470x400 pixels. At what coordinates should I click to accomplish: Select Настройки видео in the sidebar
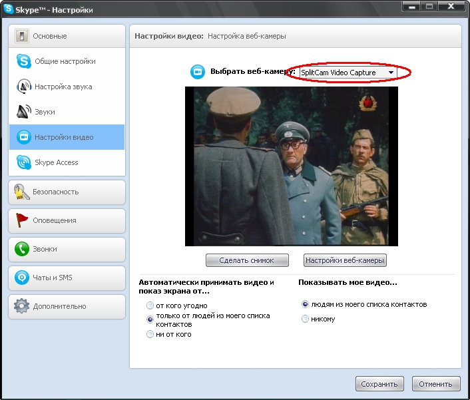pos(67,137)
